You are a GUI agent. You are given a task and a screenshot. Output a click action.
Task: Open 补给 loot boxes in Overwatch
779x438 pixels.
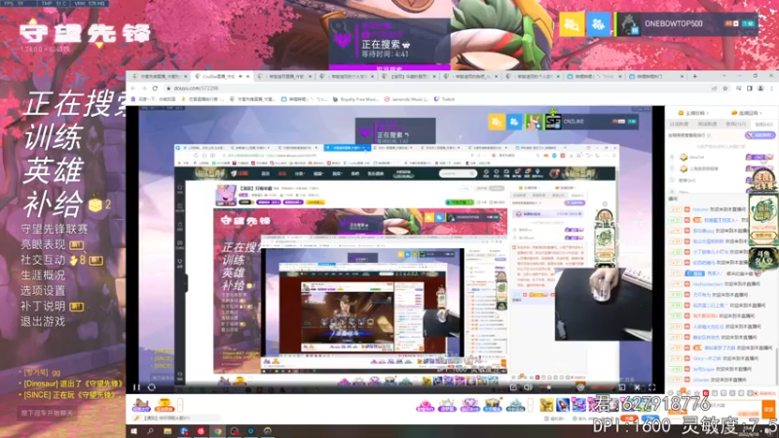[54, 203]
